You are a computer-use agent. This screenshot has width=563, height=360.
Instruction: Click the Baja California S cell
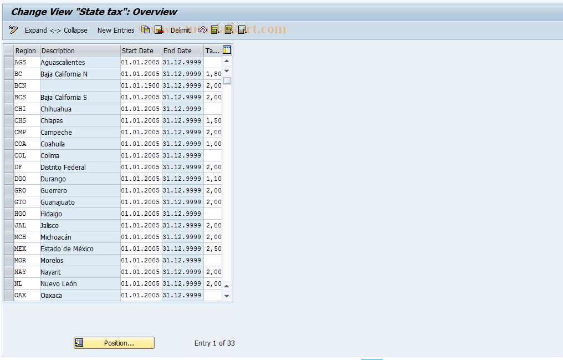click(x=80, y=98)
